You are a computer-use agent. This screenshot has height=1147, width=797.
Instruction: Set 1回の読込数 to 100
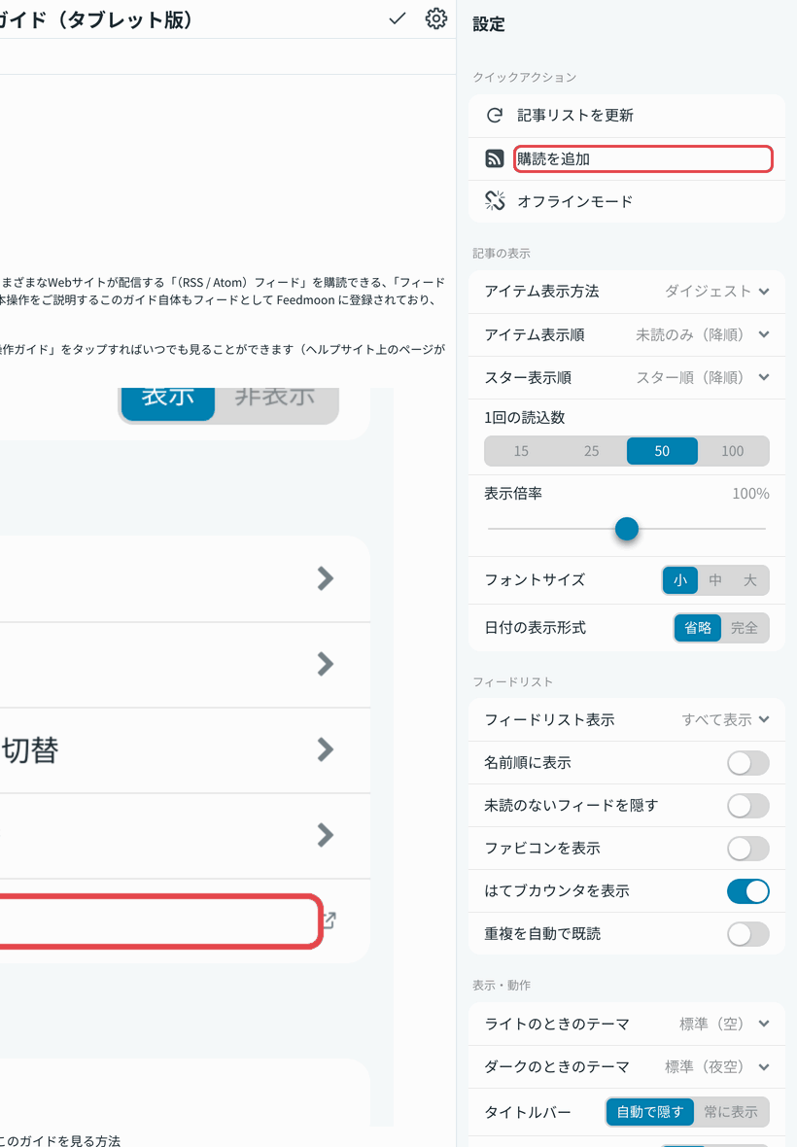[733, 451]
